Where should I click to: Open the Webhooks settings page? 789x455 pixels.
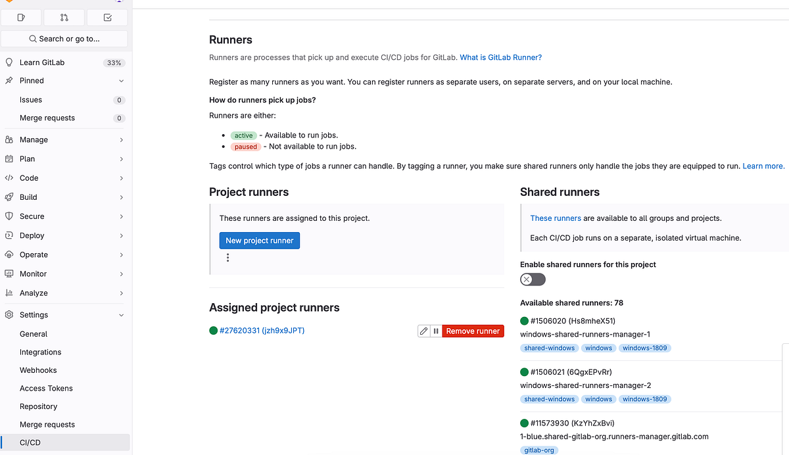(37, 370)
